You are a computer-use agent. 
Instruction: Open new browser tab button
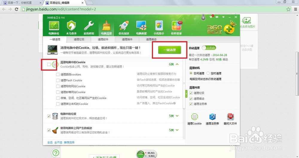(x=90, y=3)
